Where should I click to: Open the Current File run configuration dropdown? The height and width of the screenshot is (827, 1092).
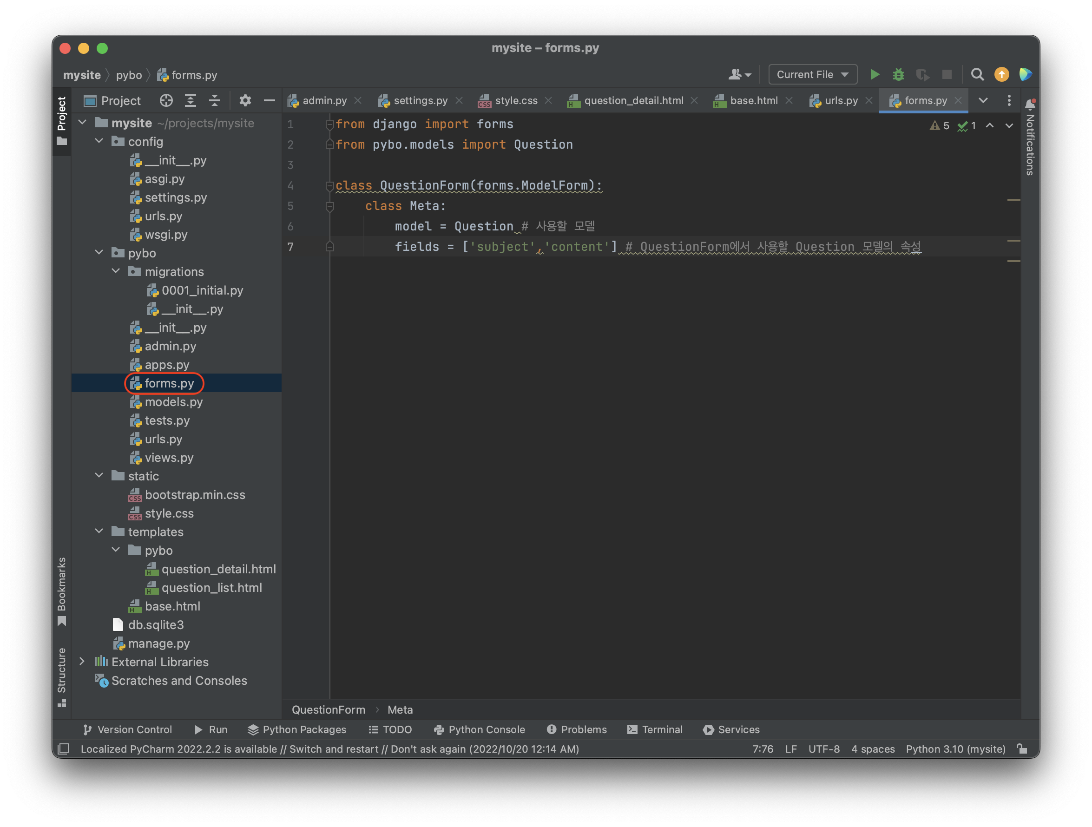click(x=812, y=74)
